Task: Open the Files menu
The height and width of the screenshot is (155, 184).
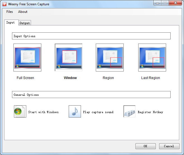Action: [x=9, y=12]
